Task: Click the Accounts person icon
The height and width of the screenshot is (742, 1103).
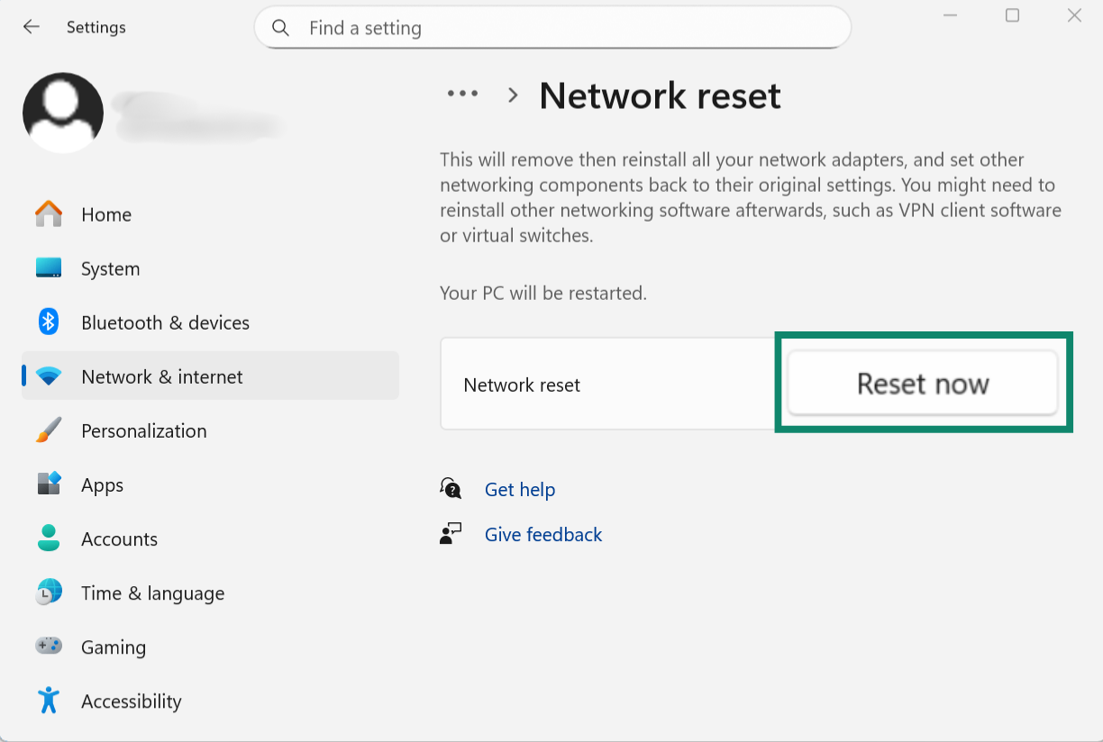Action: 48,538
